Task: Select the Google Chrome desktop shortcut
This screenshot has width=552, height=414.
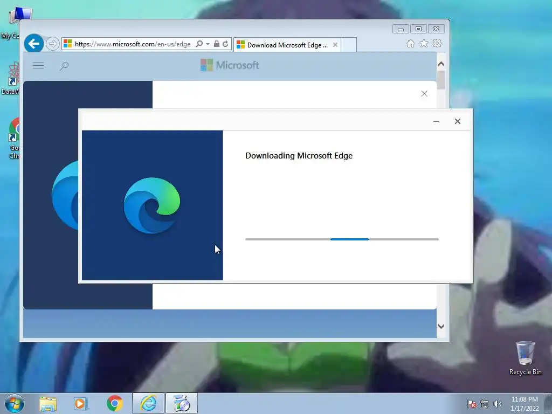Action: click(x=14, y=139)
